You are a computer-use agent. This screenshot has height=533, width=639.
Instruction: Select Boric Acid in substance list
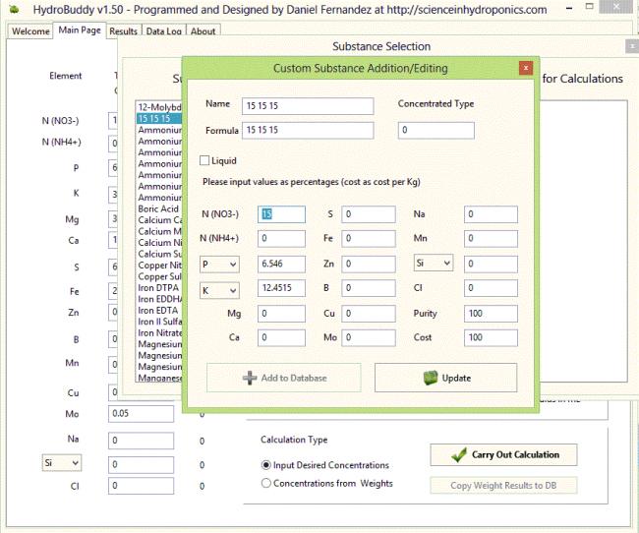pyautogui.click(x=159, y=208)
